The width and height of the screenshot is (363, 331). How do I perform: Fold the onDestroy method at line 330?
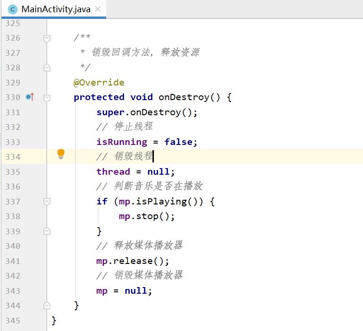47,98
